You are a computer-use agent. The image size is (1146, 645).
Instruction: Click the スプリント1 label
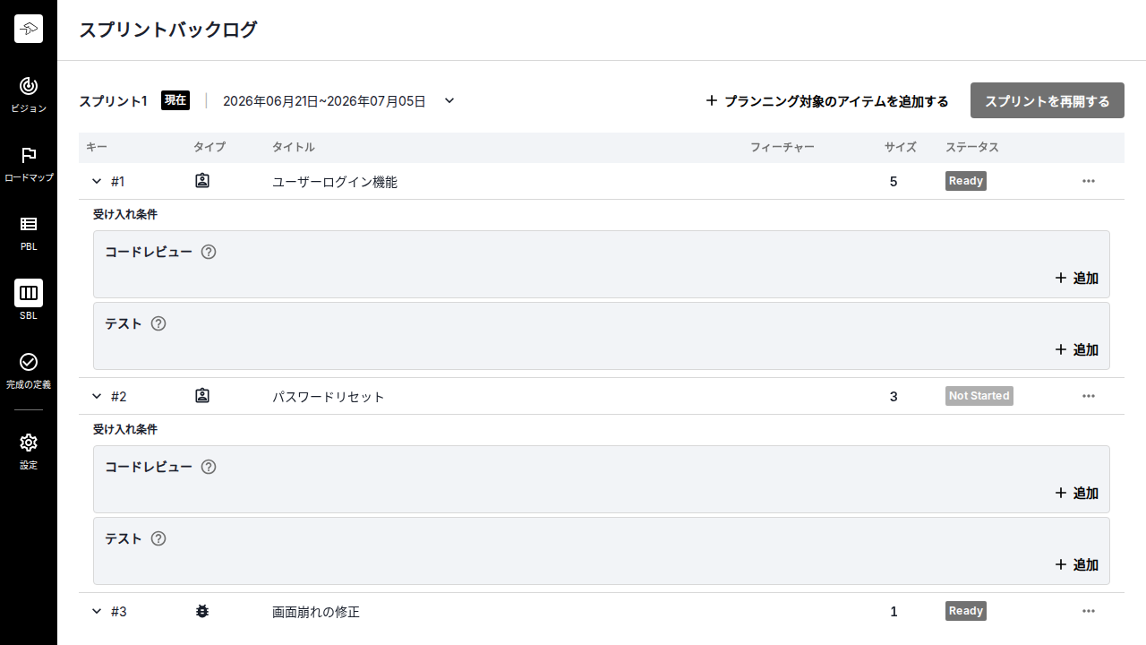click(113, 101)
